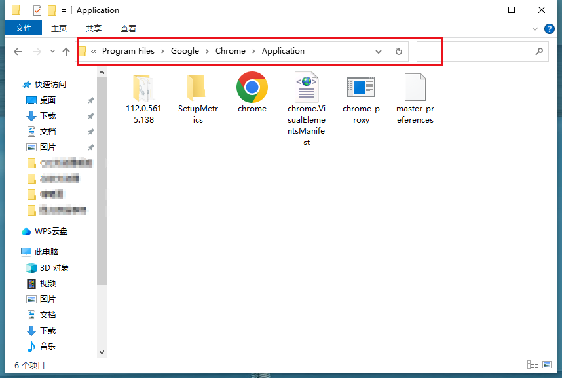562x378 pixels.
Task: Show hidden path segments via double chevron
Action: 94,51
